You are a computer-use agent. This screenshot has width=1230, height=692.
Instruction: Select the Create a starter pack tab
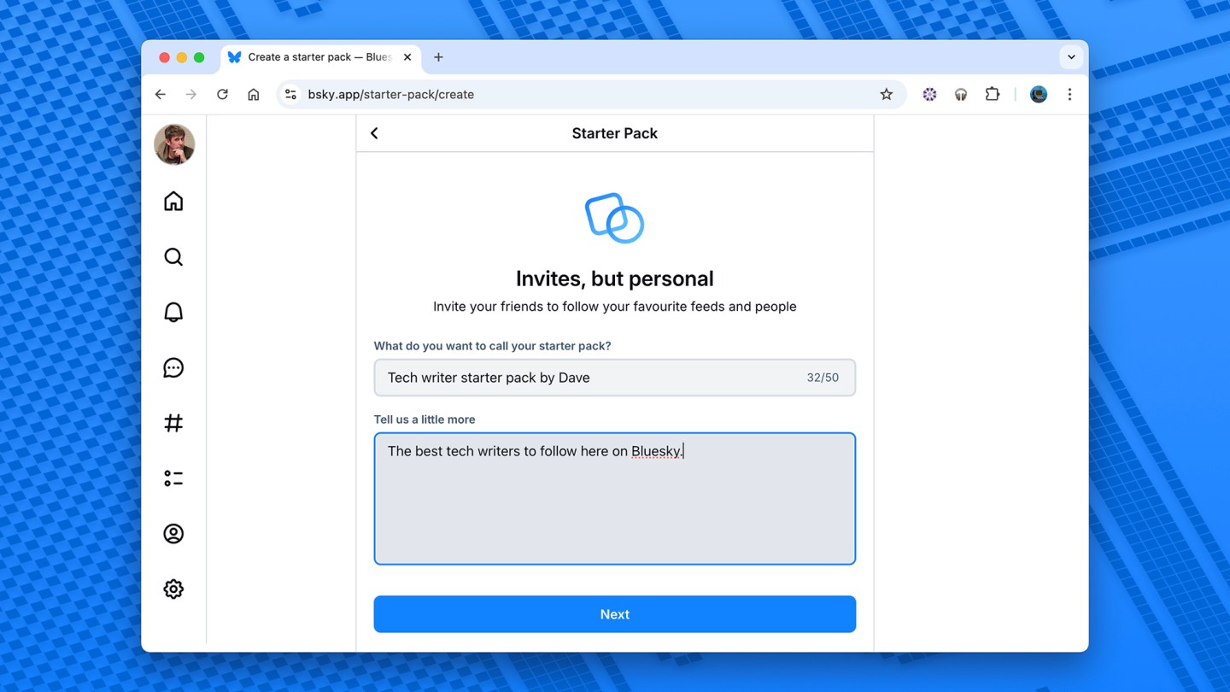pyautogui.click(x=316, y=57)
